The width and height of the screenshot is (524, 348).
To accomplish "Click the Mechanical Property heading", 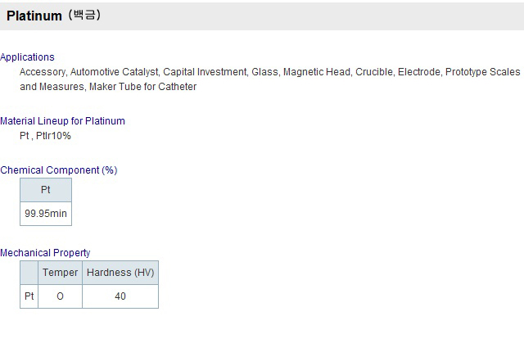I will click(45, 253).
